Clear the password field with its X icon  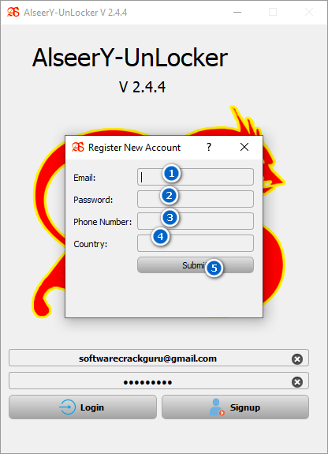point(297,382)
